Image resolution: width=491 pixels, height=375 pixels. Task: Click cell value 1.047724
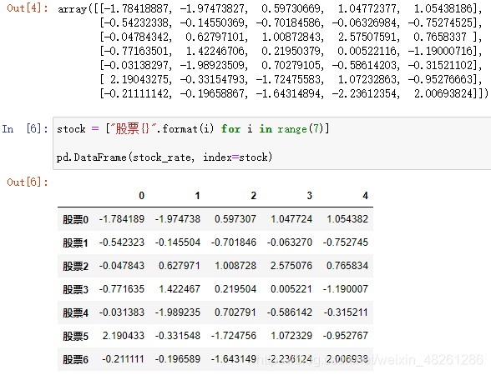click(291, 219)
